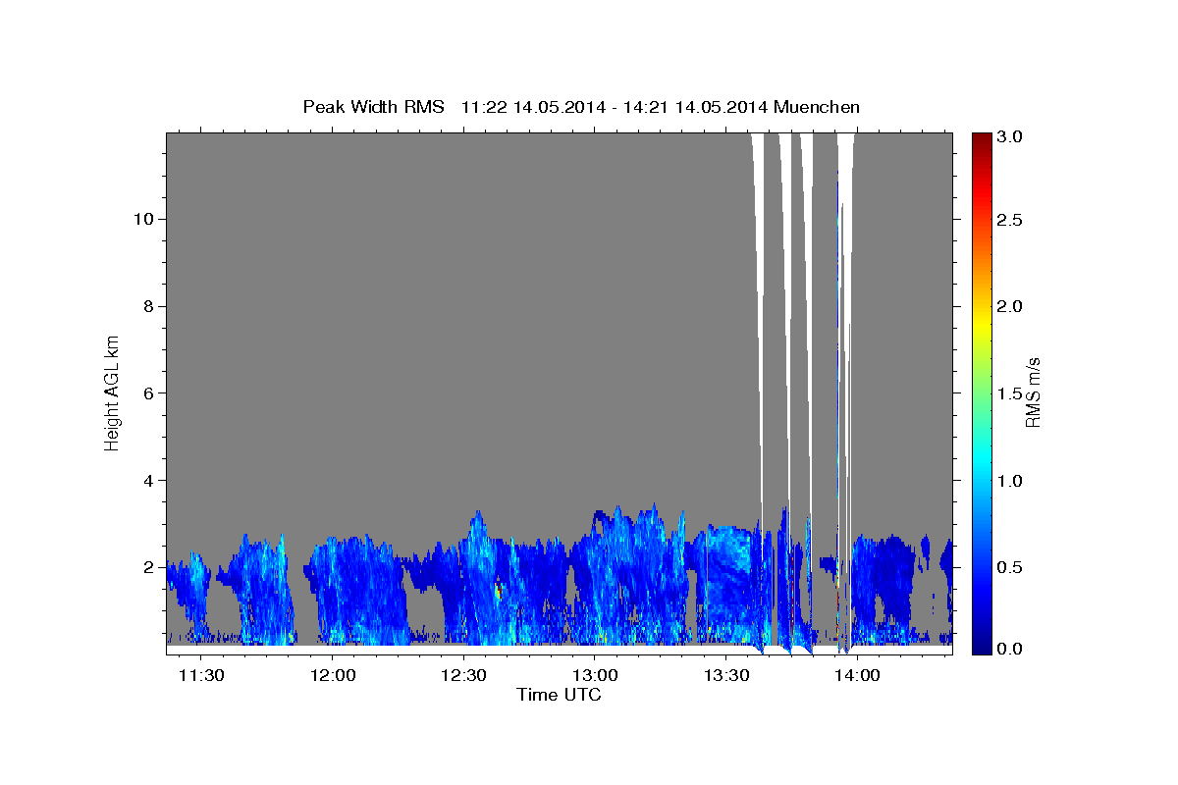This screenshot has width=1178, height=785.
Task: Click the colorbar value 2.5
Action: click(1009, 220)
